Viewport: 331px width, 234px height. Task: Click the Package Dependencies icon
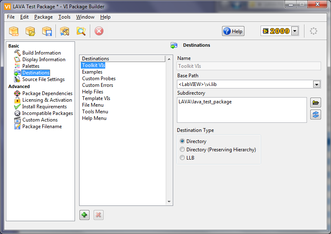point(17,93)
